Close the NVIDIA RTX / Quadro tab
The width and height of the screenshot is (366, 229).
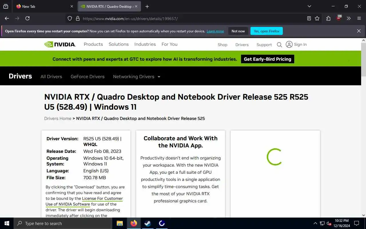click(136, 6)
